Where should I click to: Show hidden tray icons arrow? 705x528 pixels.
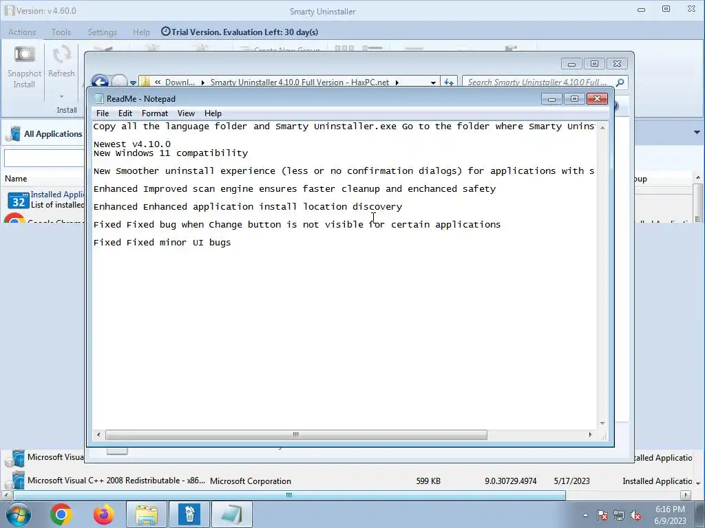(585, 516)
